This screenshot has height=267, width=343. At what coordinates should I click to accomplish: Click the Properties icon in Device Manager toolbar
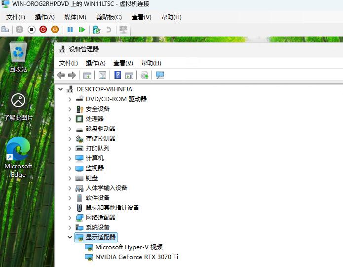coord(102,75)
